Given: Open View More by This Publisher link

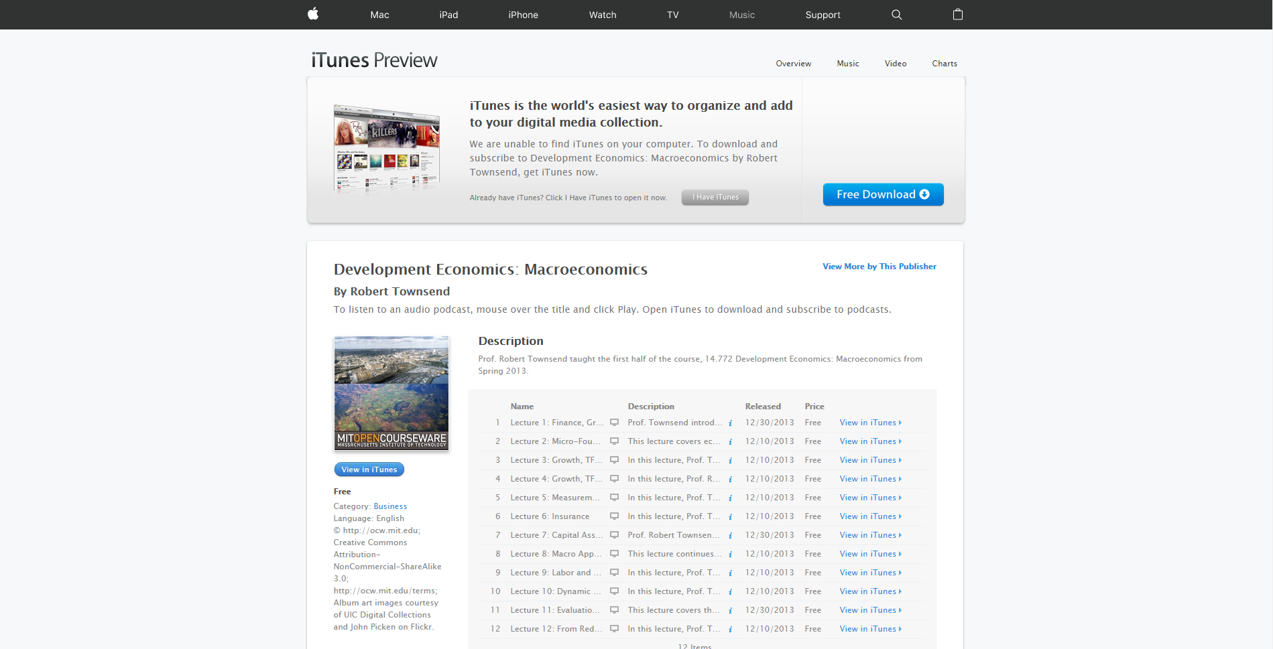Looking at the screenshot, I should coord(880,267).
